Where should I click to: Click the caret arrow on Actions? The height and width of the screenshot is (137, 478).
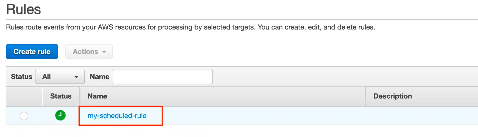pos(104,52)
